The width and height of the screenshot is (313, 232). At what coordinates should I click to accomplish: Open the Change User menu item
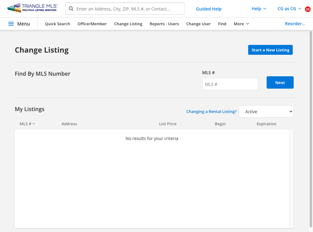click(x=198, y=24)
